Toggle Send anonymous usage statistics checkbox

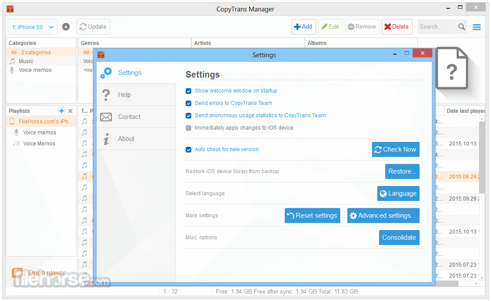(x=189, y=115)
